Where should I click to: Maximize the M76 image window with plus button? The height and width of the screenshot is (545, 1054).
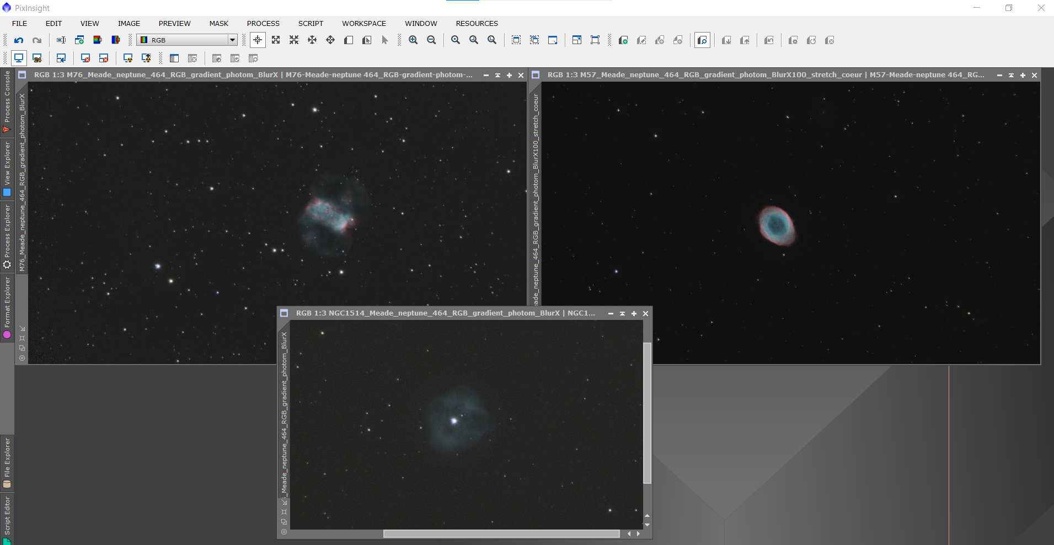(509, 75)
